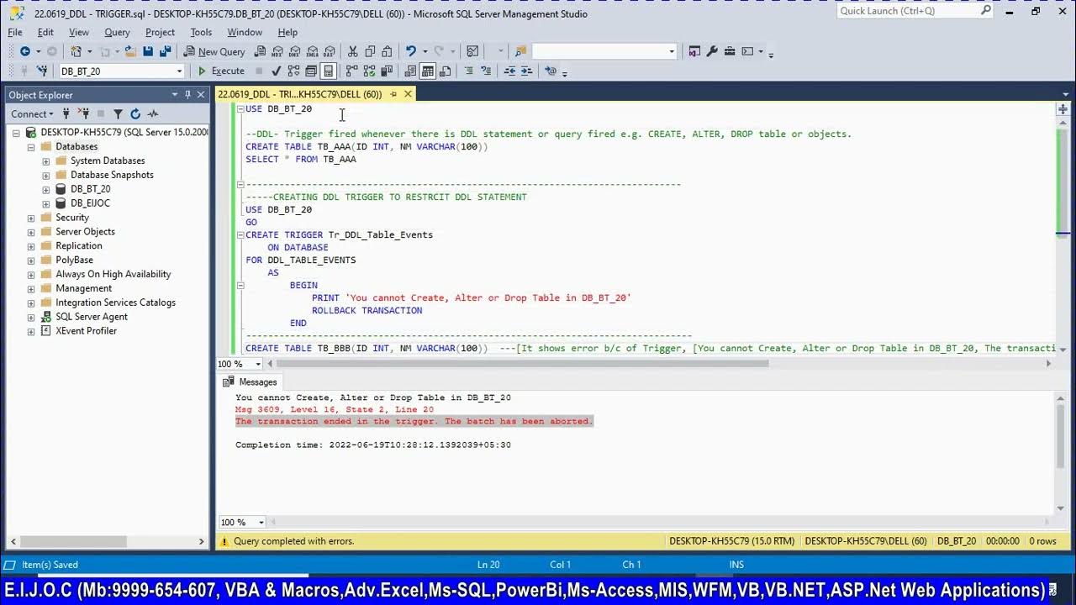Click the New Query button
The image size is (1076, 605).
214,51
